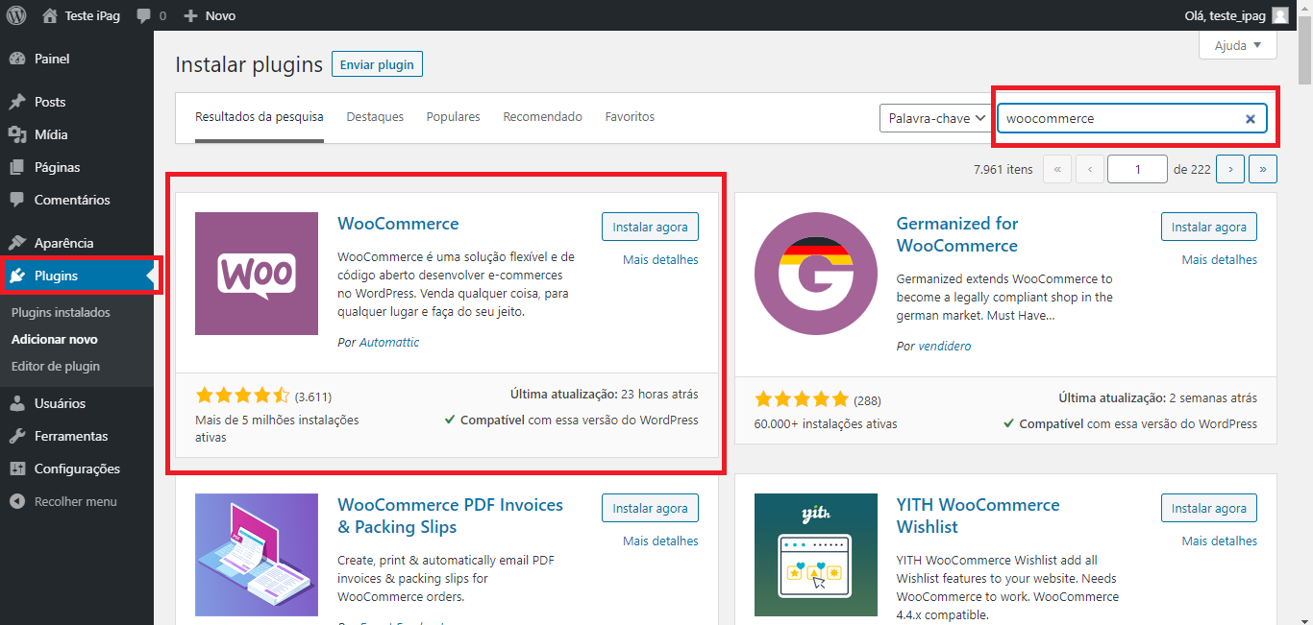Image resolution: width=1313 pixels, height=625 pixels.
Task: Click "60.000+ instalações ativas" text
Action: click(x=826, y=424)
